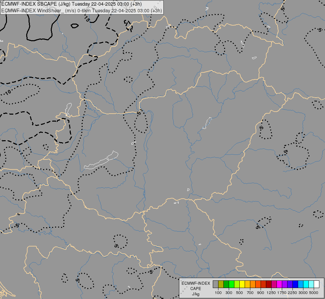Click the WindShear 0-6km title line
Image resolution: width=325 pixels, height=299 pixels.
click(81, 11)
